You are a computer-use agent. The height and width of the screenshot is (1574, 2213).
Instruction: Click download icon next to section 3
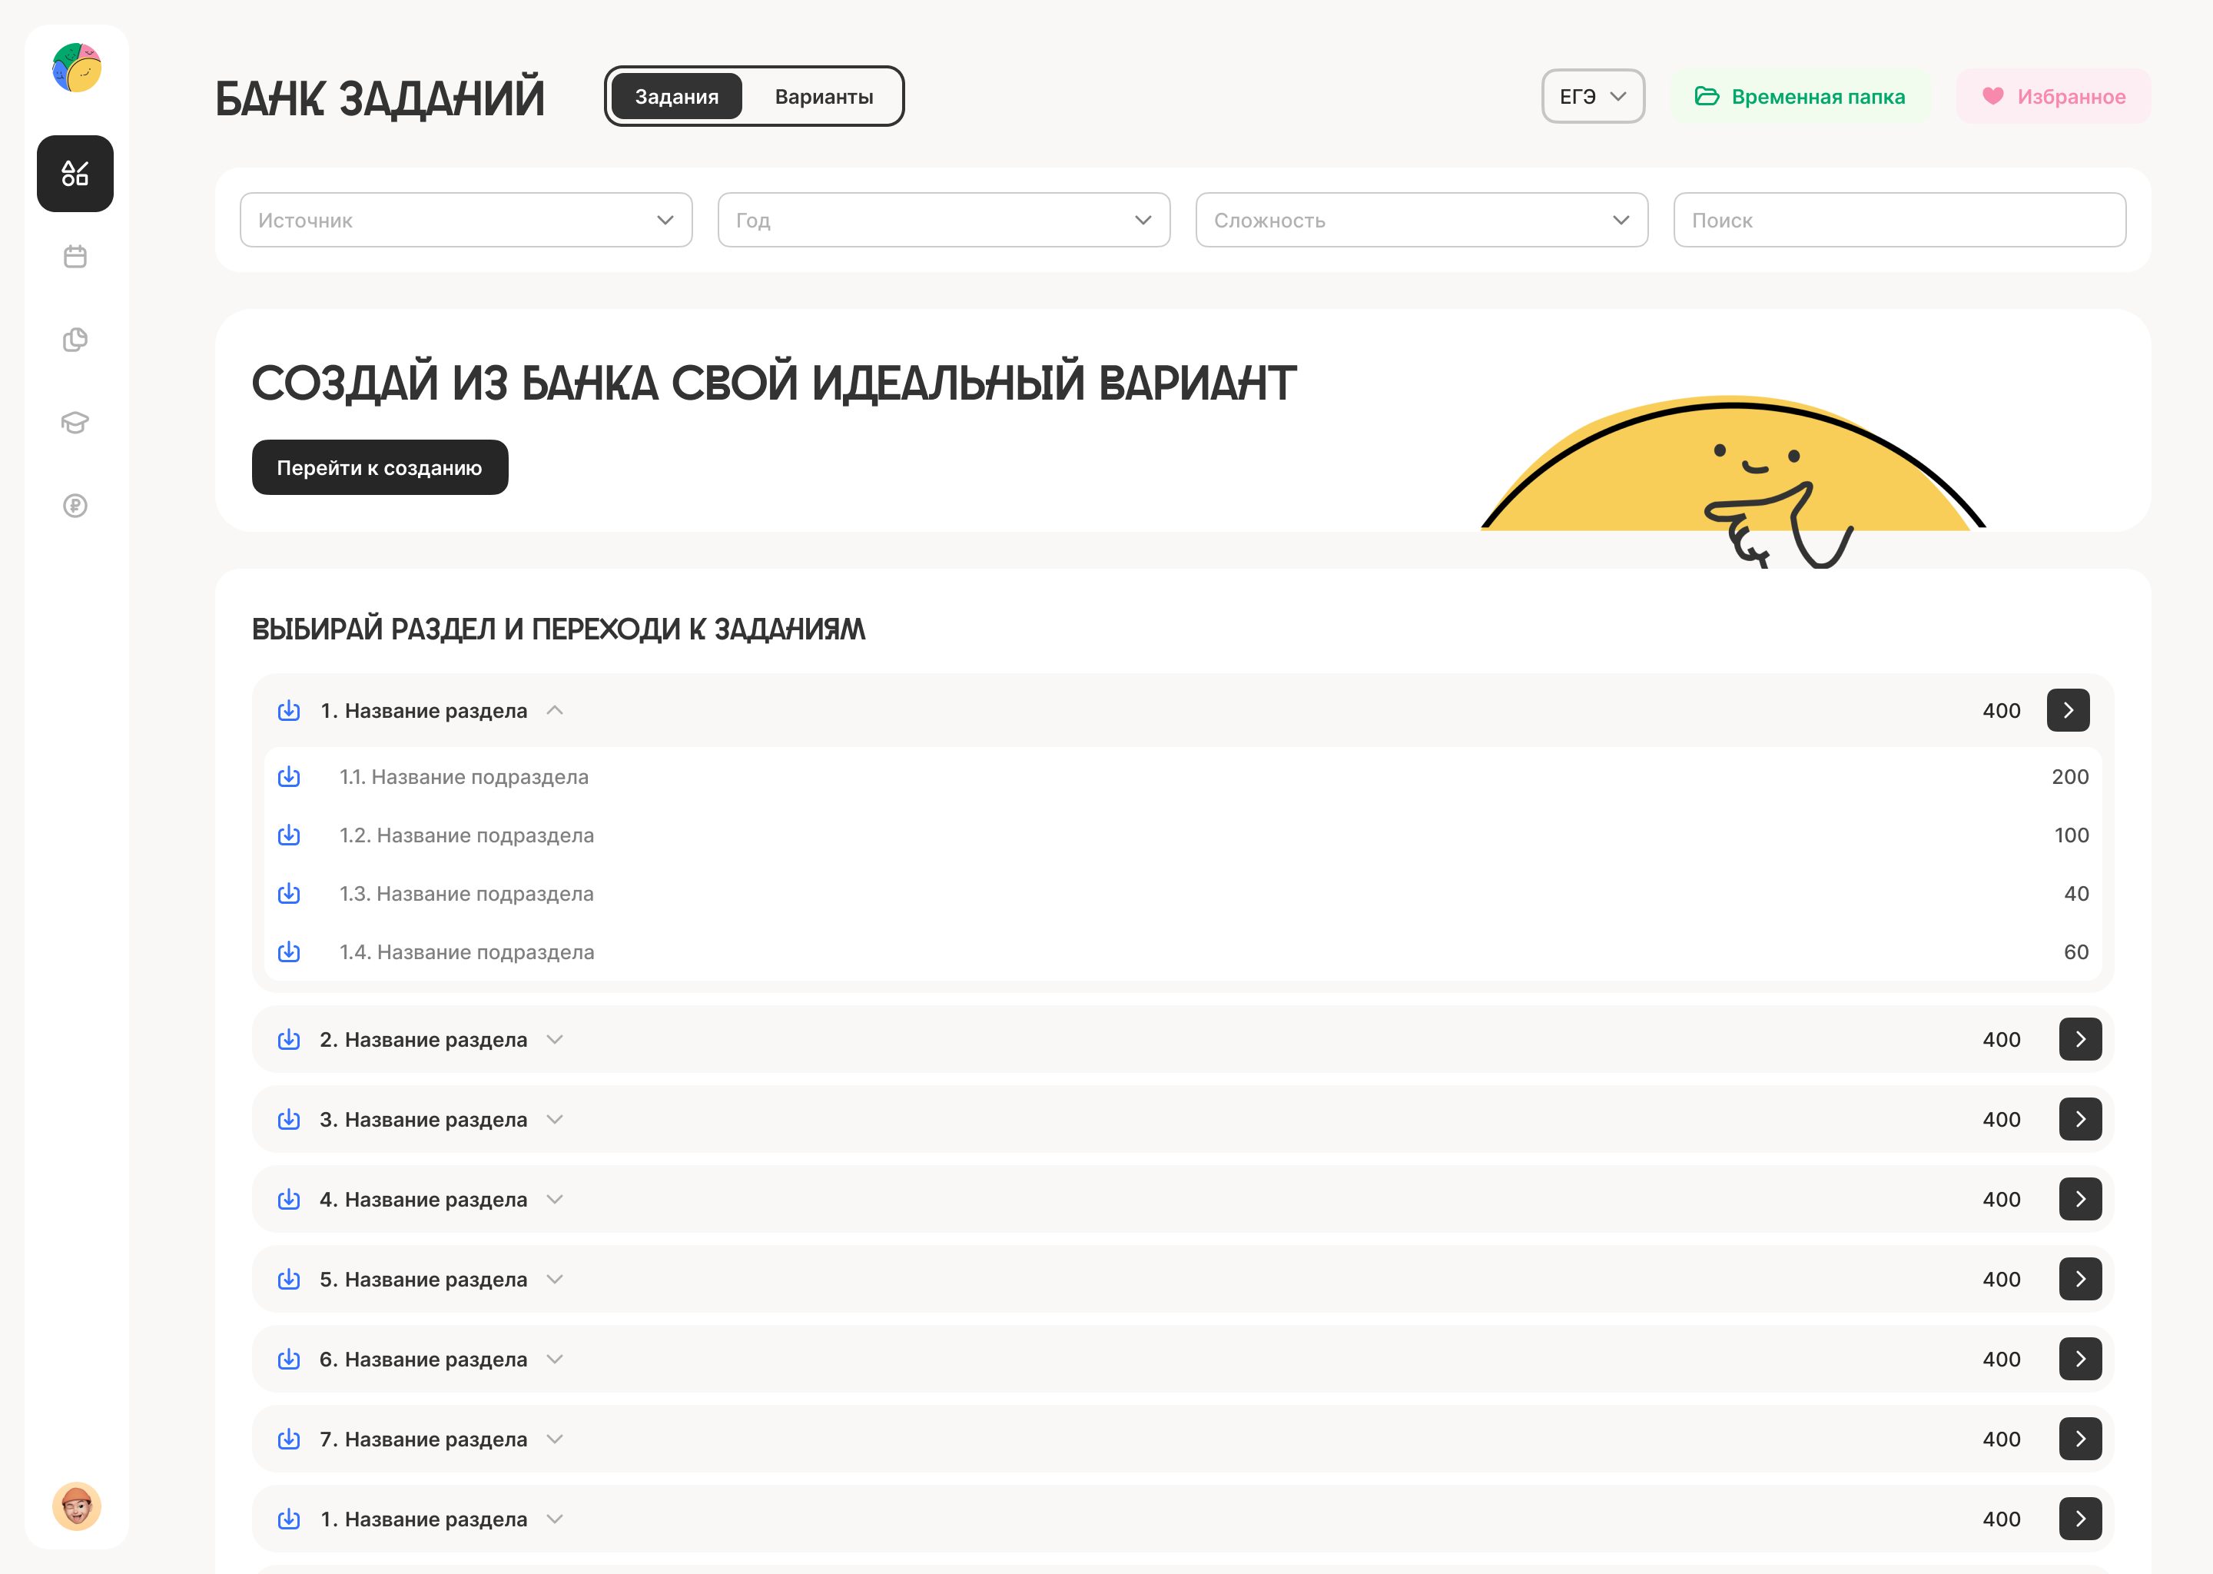tap(289, 1120)
